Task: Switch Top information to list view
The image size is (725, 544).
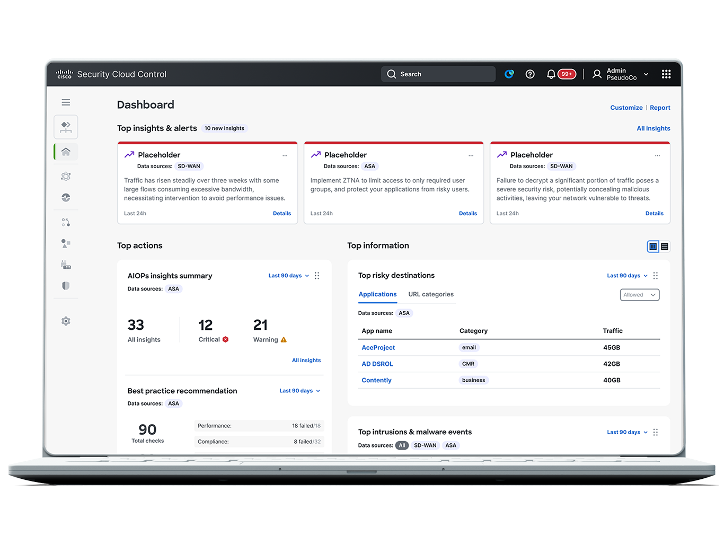Action: [665, 246]
